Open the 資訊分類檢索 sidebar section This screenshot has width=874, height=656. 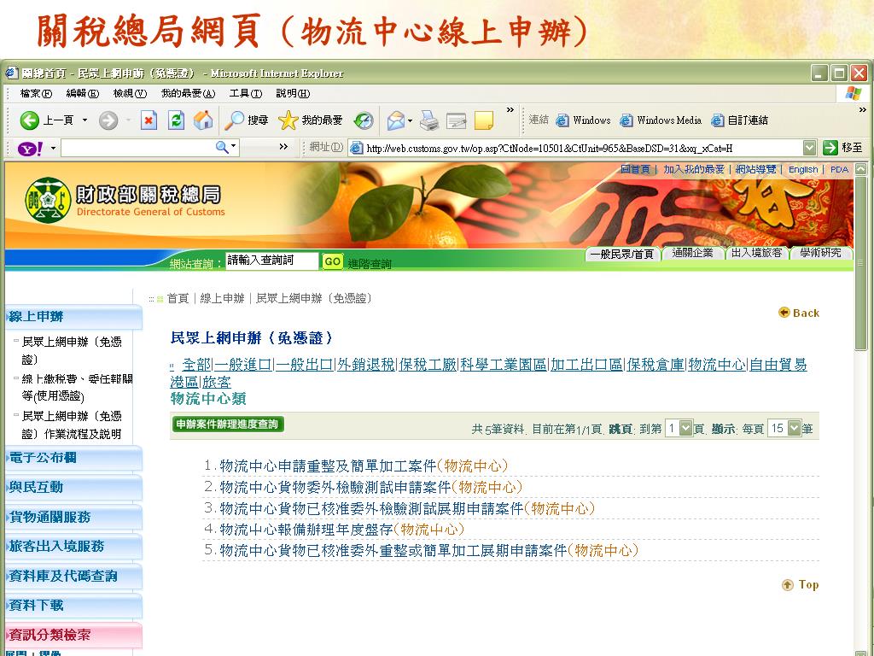coord(73,635)
